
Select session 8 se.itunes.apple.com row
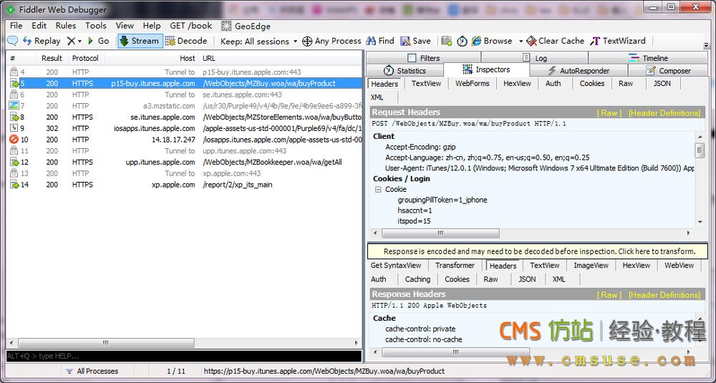[x=185, y=117]
